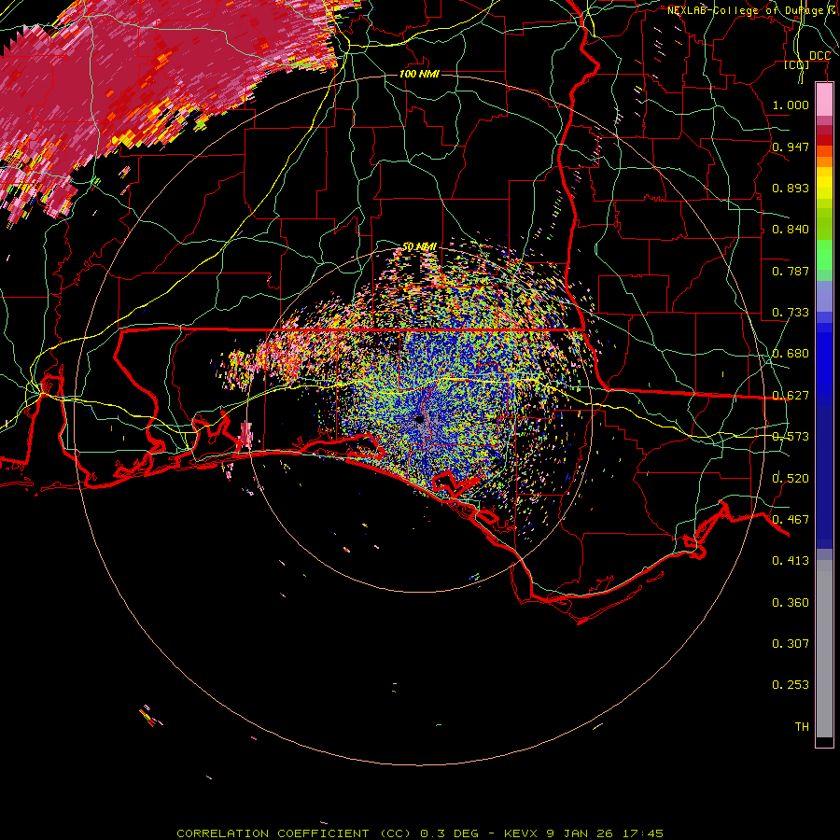Click the 0.307 legend value
The image size is (840, 840).
point(791,644)
